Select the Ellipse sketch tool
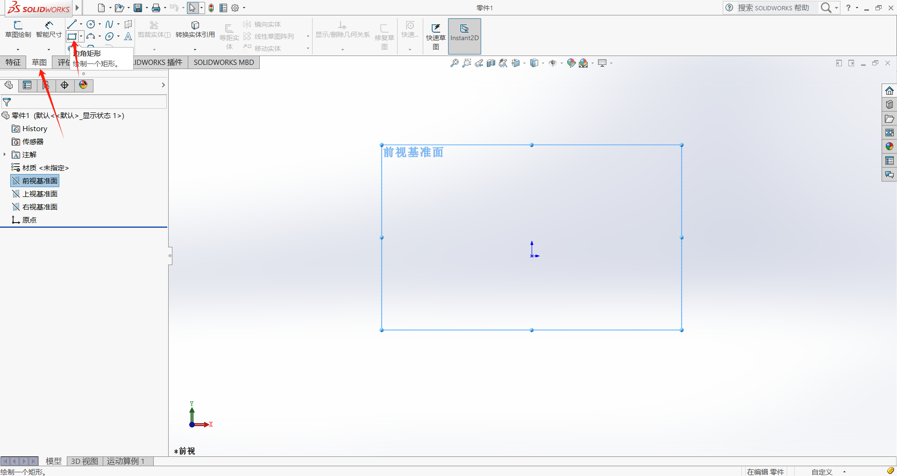Image resolution: width=897 pixels, height=476 pixels. coord(109,36)
